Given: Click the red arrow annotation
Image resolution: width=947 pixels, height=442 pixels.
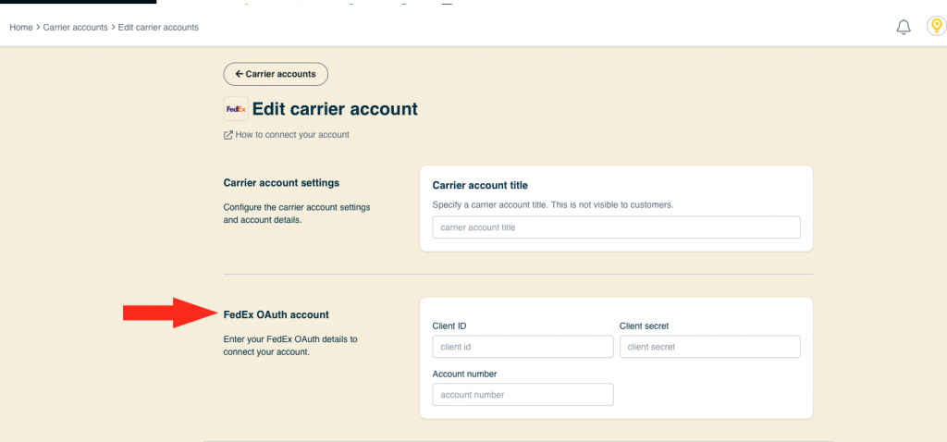Looking at the screenshot, I should [x=170, y=313].
